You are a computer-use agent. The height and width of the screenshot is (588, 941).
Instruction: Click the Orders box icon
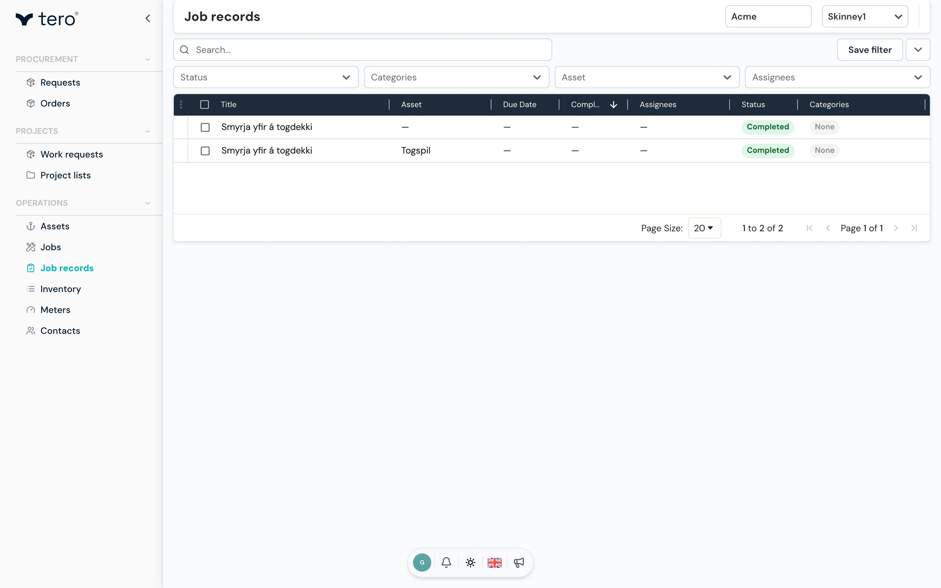(x=31, y=104)
